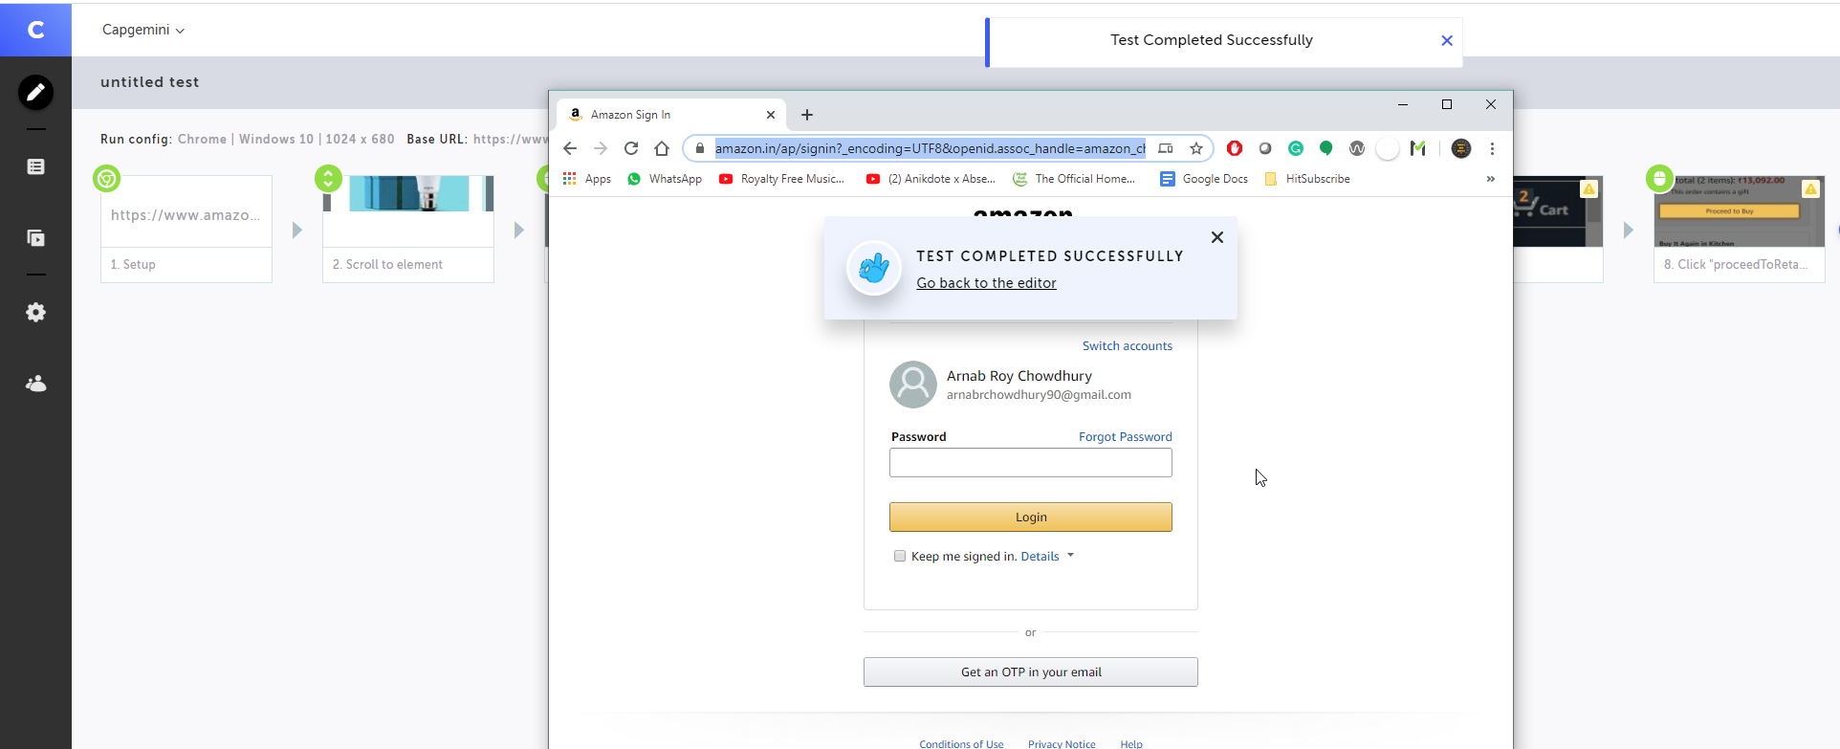Click the WordPress-style W extension icon

coord(1356,148)
